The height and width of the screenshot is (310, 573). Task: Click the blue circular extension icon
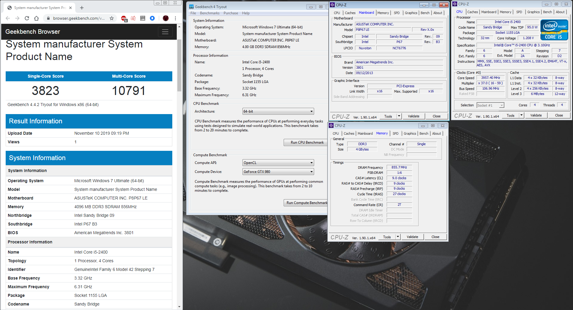[x=152, y=18]
